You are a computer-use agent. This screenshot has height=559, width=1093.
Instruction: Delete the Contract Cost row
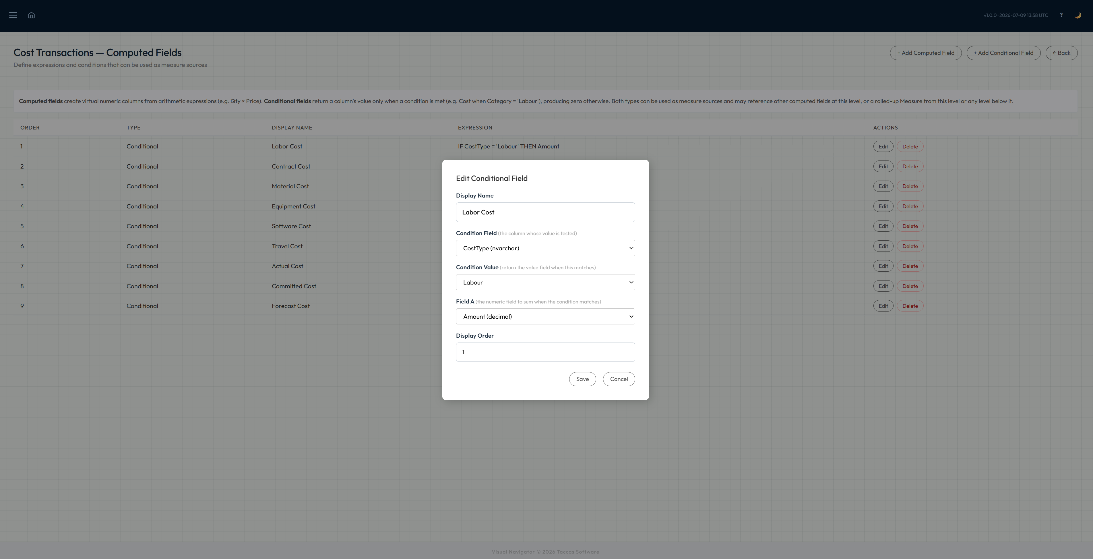tap(910, 167)
